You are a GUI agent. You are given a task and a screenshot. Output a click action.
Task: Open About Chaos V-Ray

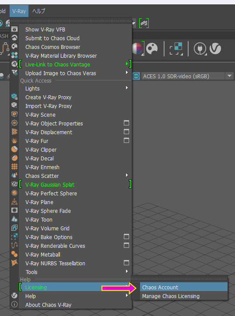click(x=75, y=305)
